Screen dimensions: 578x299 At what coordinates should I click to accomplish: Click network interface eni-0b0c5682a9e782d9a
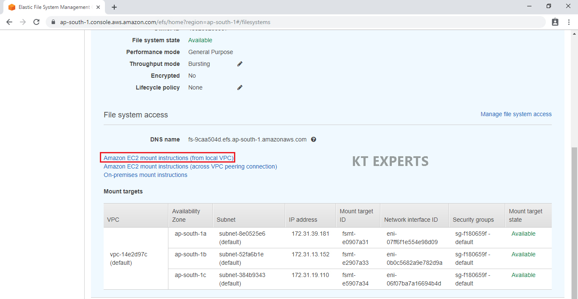tap(415, 258)
